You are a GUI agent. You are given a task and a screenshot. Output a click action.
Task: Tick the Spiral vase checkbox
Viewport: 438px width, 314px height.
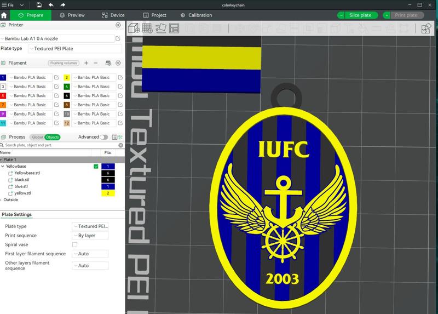(74, 244)
